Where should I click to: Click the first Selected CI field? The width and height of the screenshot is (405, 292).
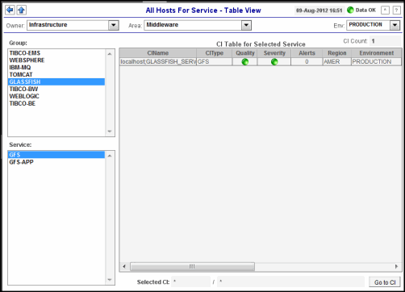(190, 282)
